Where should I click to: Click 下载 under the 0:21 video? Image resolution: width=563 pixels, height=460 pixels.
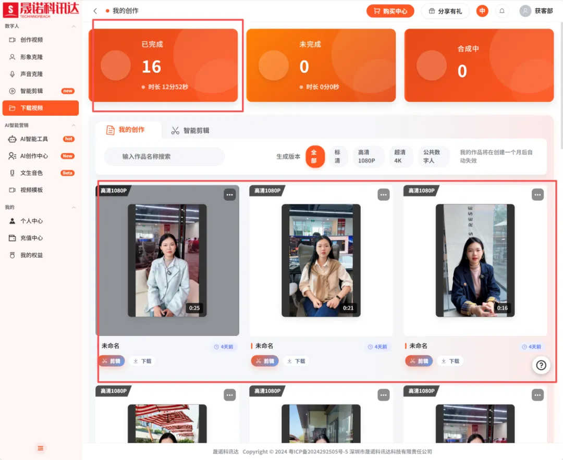296,361
